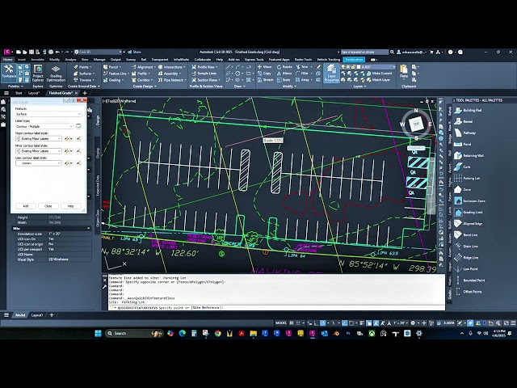Toggle grid display in status bar

point(292,323)
